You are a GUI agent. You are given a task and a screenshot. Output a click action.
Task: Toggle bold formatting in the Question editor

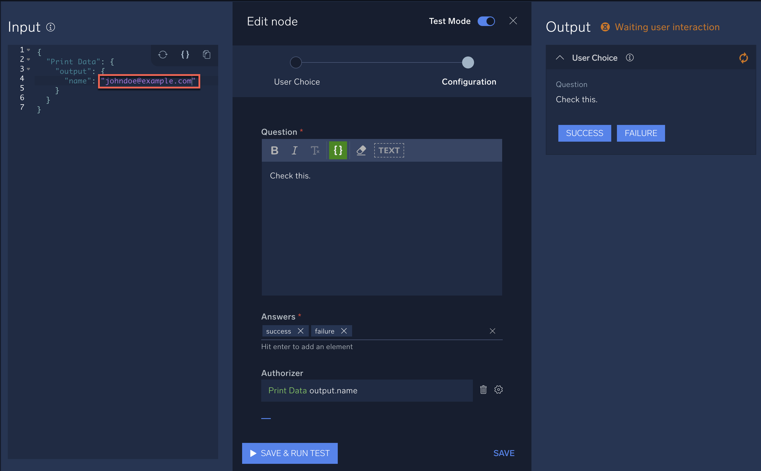pos(274,150)
